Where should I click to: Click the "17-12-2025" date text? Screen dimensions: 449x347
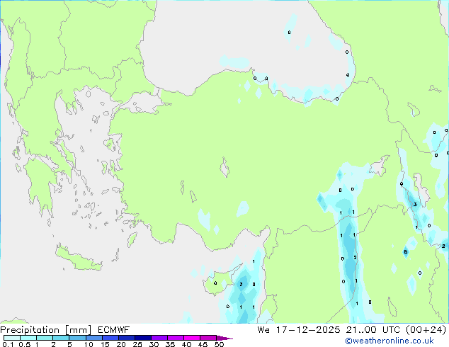click(308, 330)
